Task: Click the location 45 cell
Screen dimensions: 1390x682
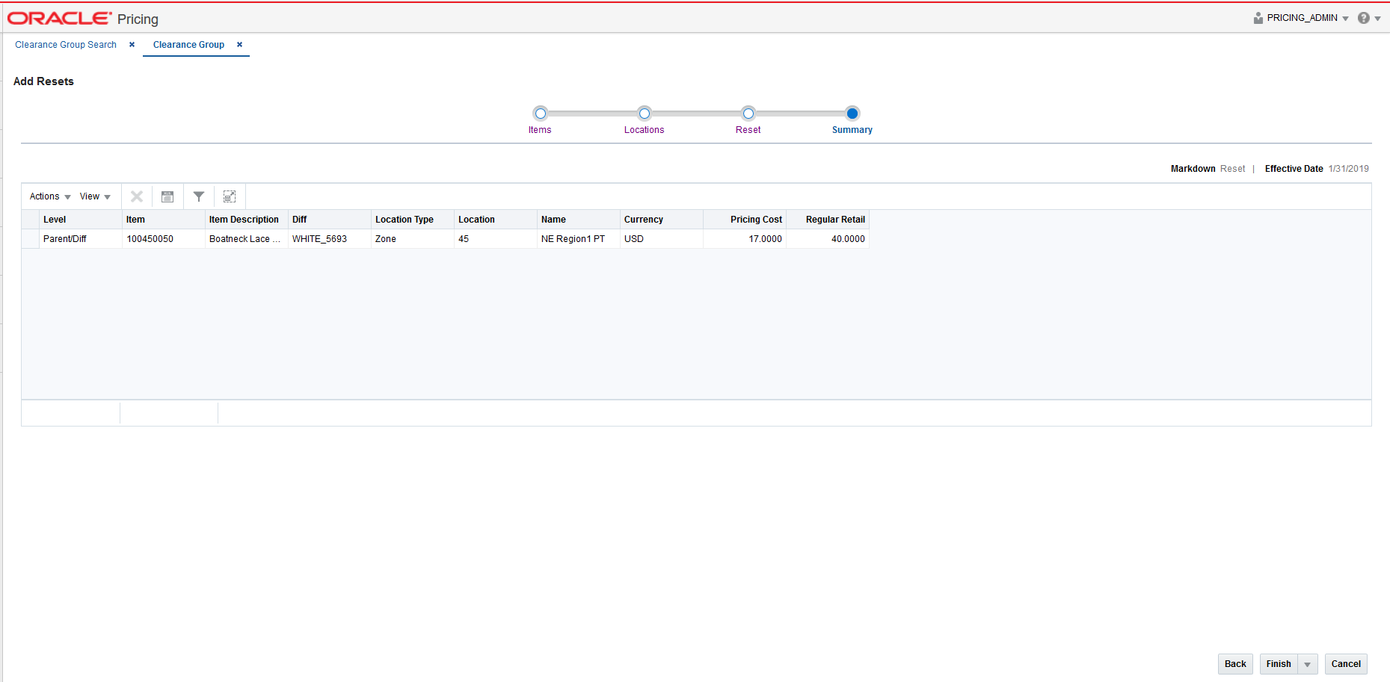Action: click(x=496, y=239)
